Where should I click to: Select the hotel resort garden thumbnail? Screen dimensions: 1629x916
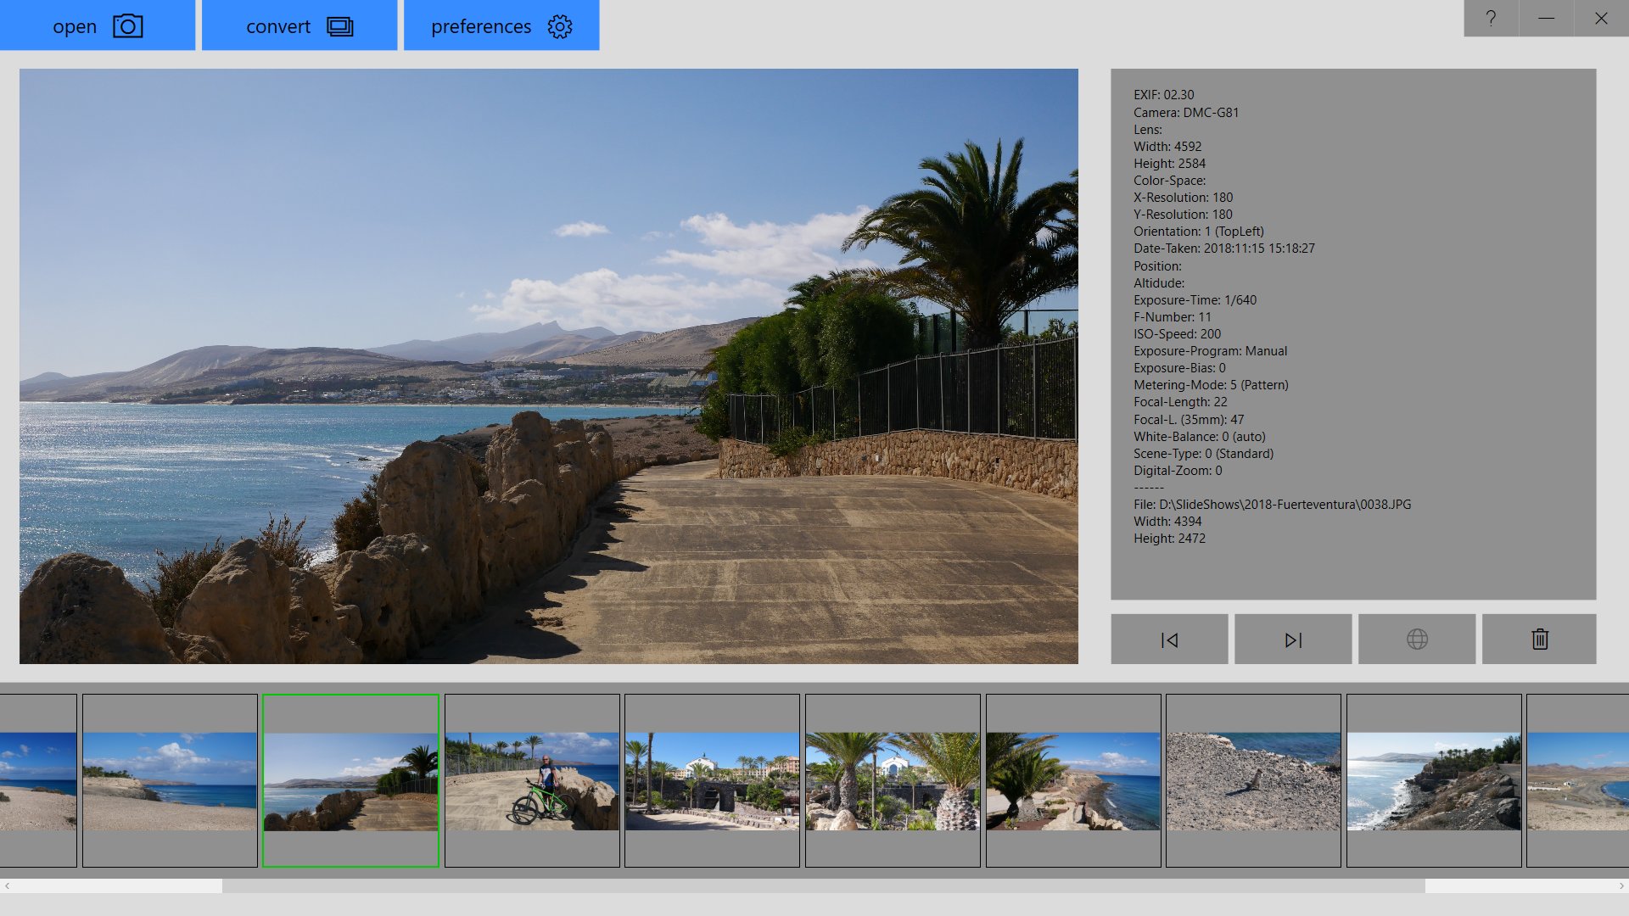712,780
